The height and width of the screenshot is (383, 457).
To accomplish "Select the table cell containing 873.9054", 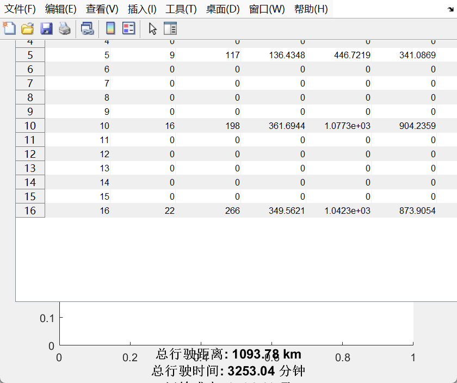I will coord(404,211).
